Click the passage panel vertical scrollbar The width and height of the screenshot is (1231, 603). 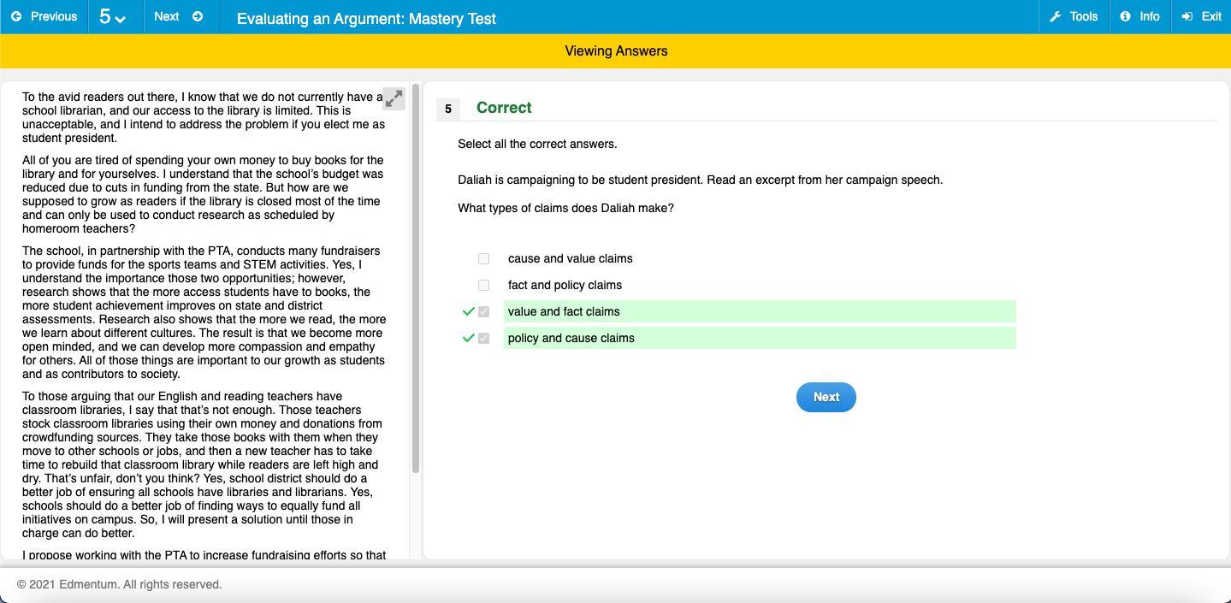click(416, 278)
